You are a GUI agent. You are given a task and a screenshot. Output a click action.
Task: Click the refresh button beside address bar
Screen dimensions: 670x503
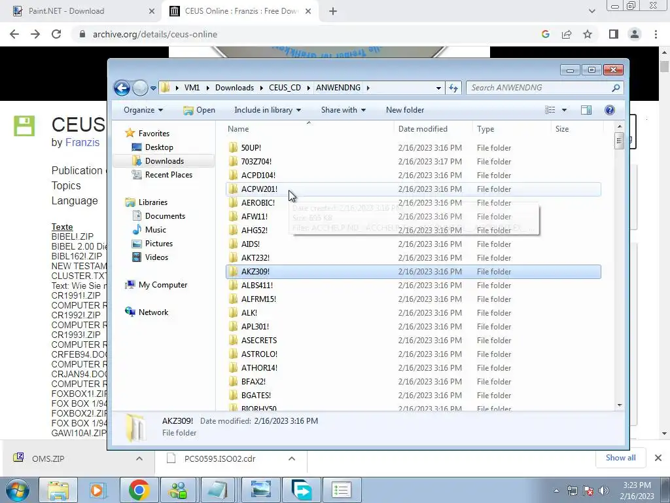tap(453, 88)
